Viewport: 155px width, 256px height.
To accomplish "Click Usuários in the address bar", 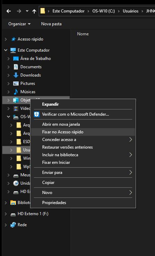I will point(130,11).
